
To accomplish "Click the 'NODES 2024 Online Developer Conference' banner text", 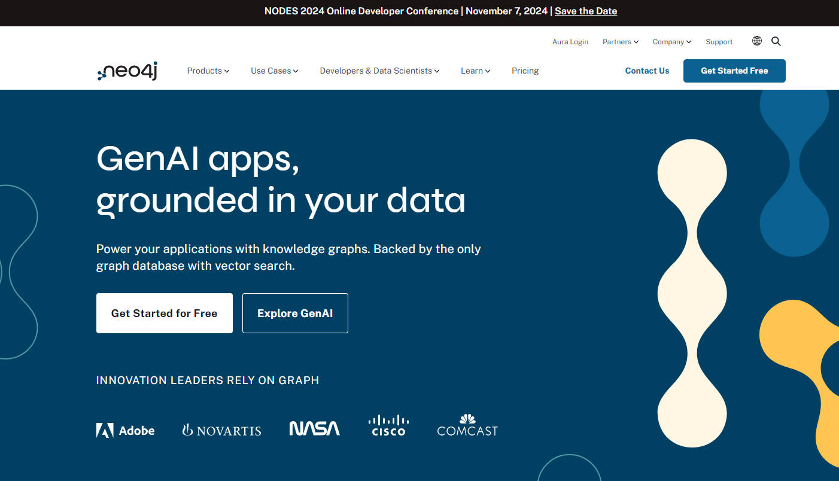I will (361, 11).
